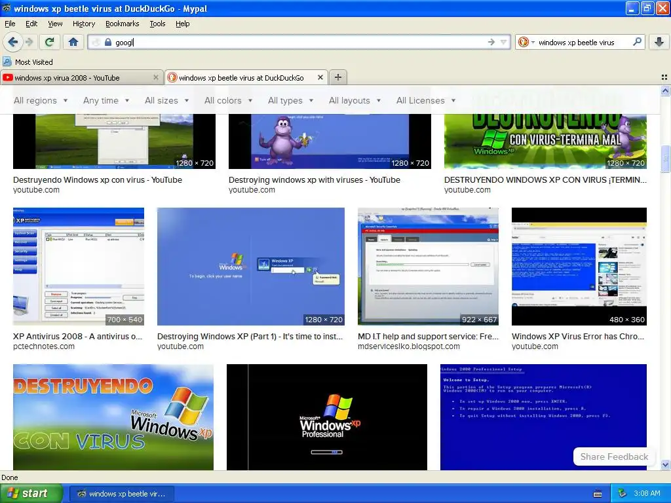The height and width of the screenshot is (503, 671).
Task: Click the keyboard icon in system tray
Action: point(598,494)
